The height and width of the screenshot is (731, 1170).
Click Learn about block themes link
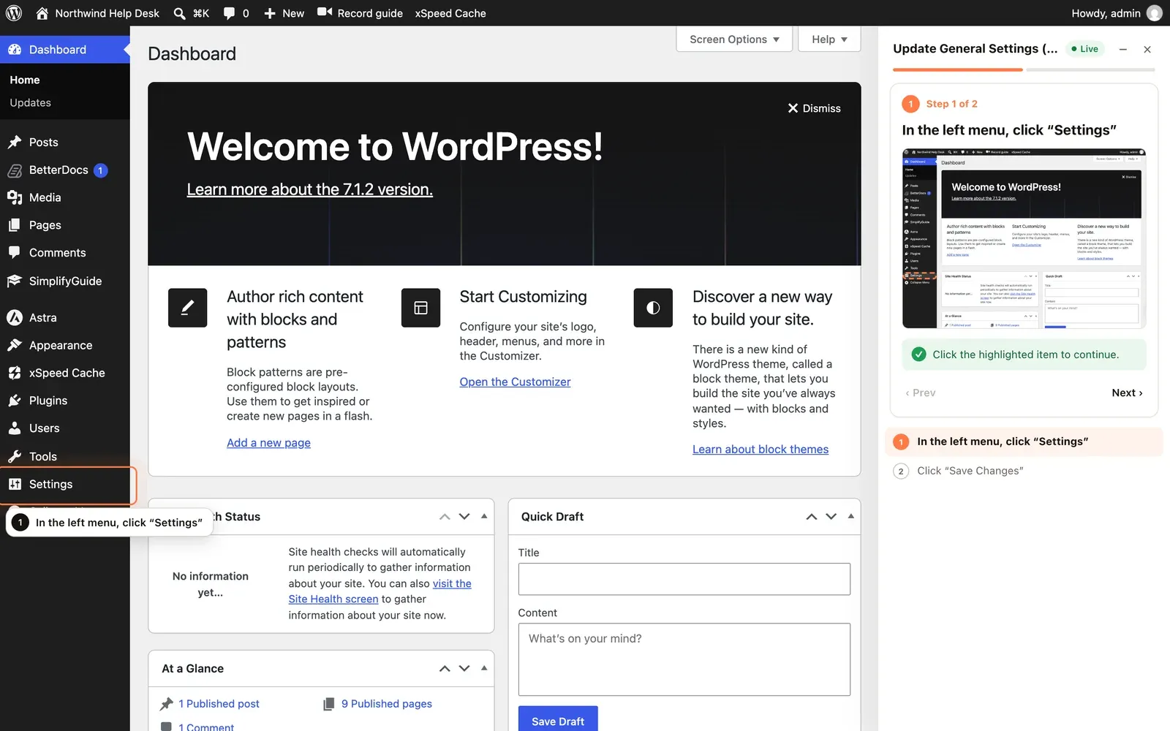[760, 450]
